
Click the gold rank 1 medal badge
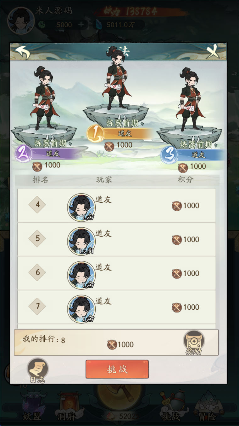95,134
